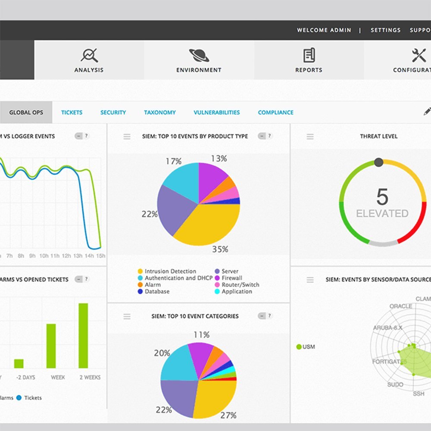This screenshot has height=431, width=431.
Task: Toggle Application legend entry
Action: (233, 291)
